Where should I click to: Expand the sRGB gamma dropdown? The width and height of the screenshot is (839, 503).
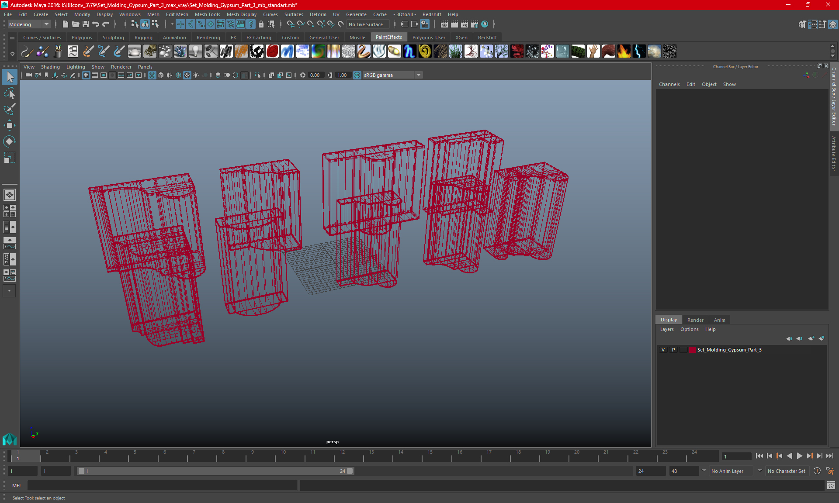[x=419, y=75]
